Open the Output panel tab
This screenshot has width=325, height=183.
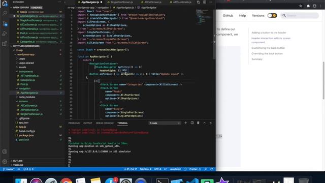point(88,123)
